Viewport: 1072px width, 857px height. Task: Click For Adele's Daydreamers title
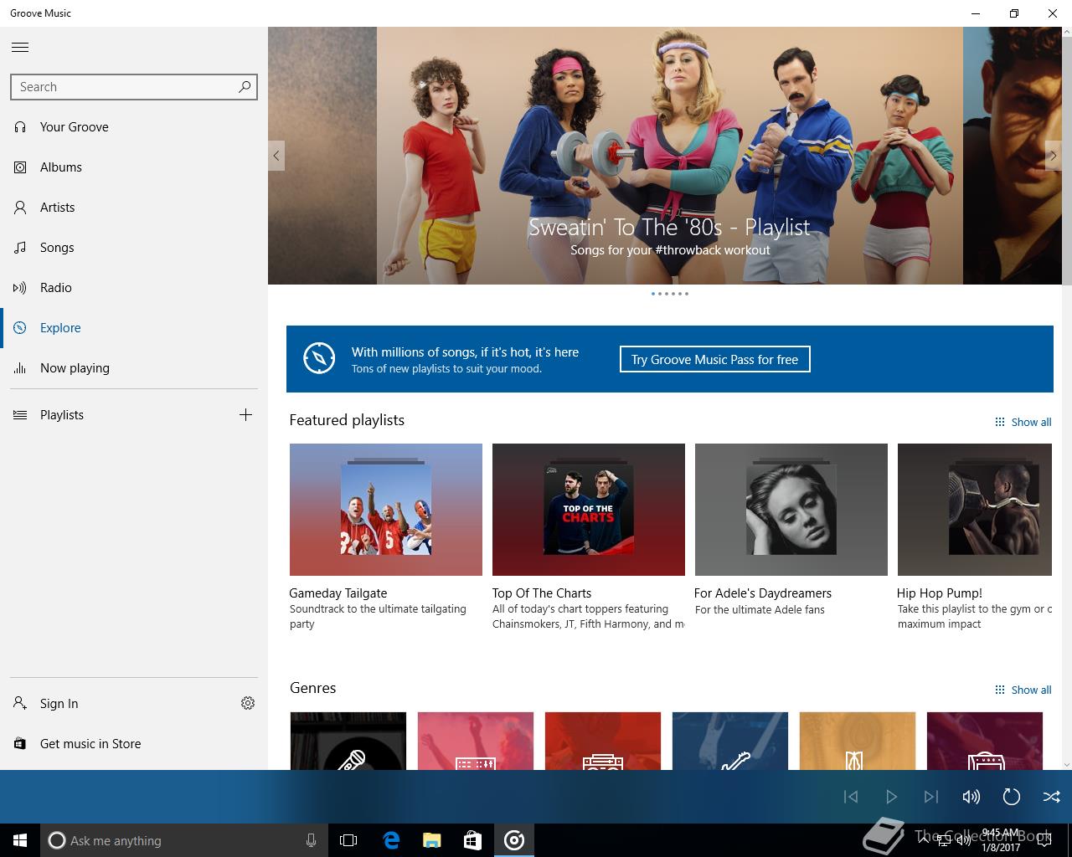click(763, 593)
